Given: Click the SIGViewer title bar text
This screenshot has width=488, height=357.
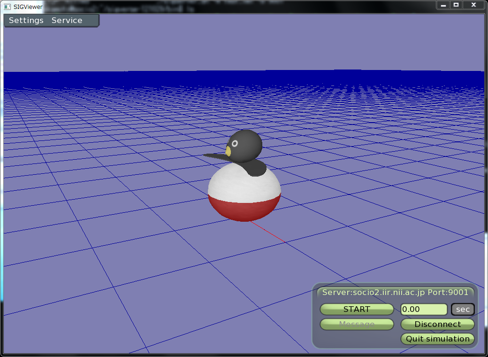Looking at the screenshot, I should point(28,7).
